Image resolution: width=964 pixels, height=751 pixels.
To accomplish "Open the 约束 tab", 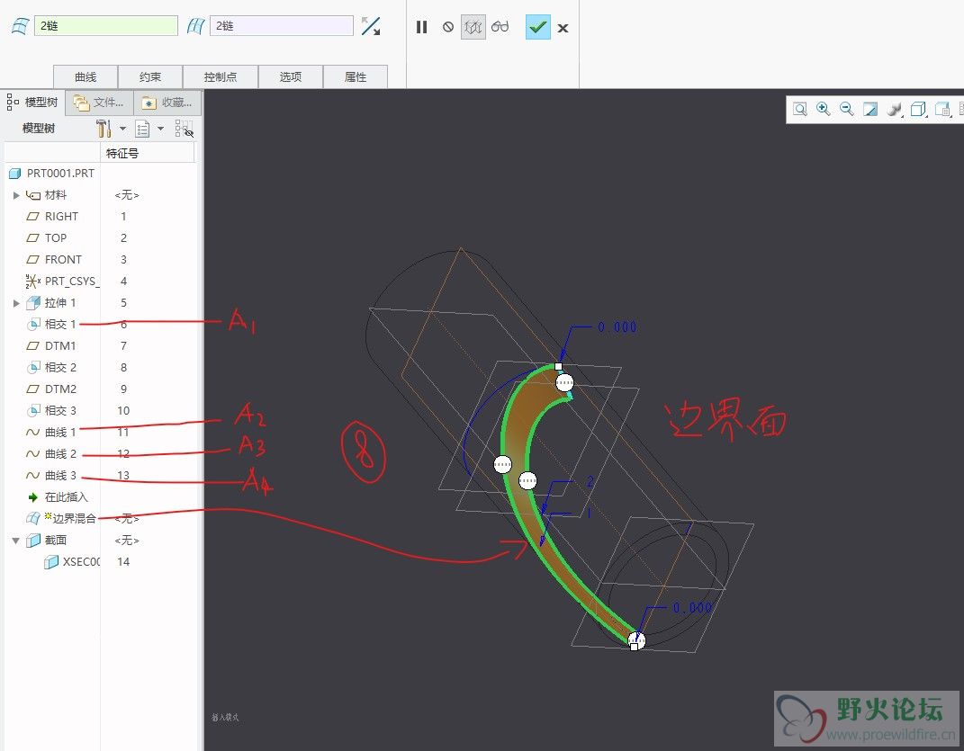I will (x=150, y=76).
